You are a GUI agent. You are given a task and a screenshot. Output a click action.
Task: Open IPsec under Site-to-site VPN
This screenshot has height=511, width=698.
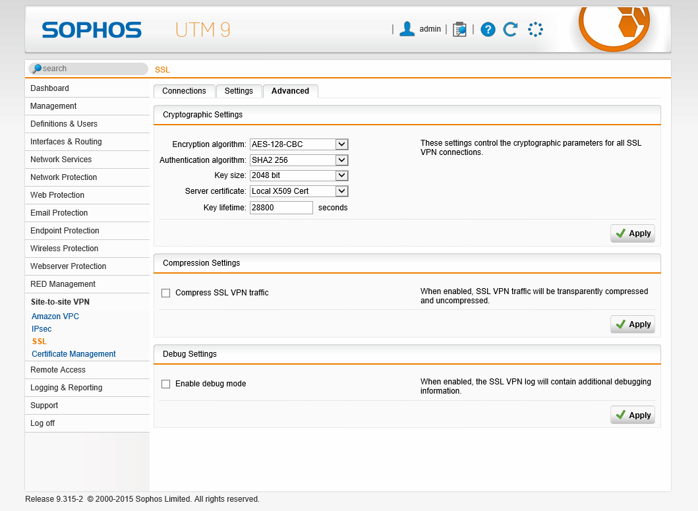point(42,329)
